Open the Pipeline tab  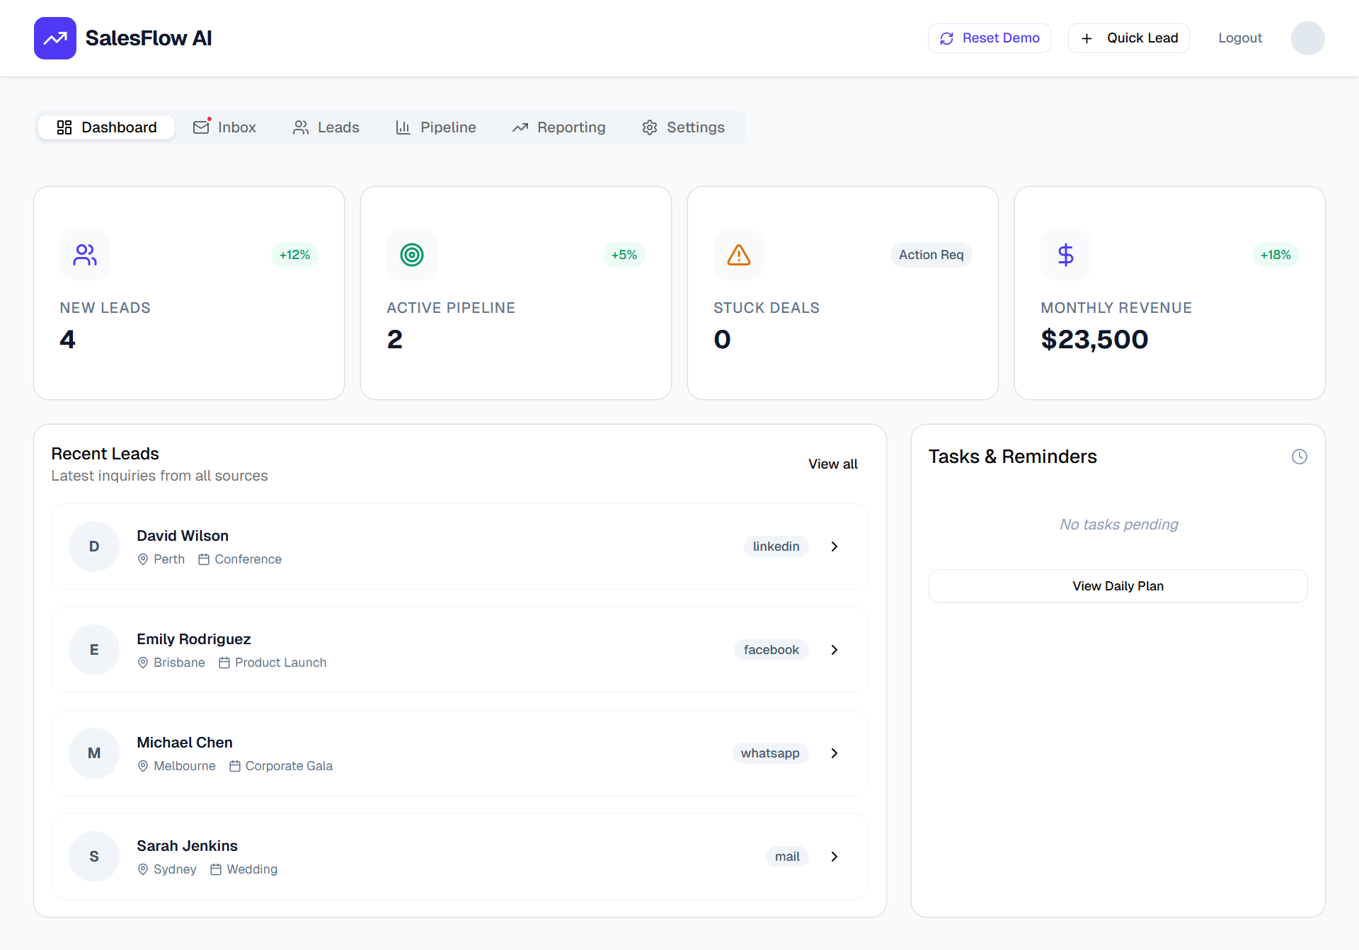coord(436,127)
